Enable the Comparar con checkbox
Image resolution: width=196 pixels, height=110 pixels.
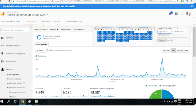click(x=159, y=35)
